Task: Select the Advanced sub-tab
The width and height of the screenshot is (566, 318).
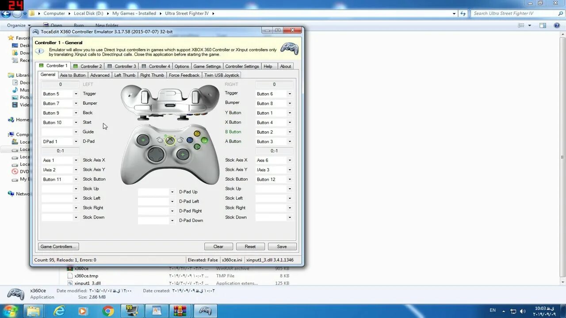Action: [100, 75]
